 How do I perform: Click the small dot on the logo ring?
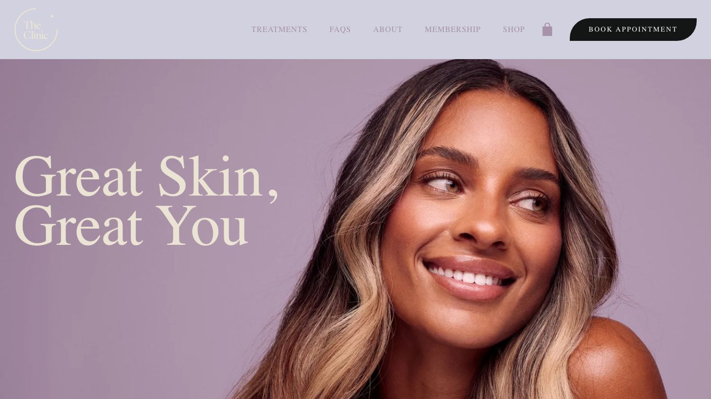click(x=52, y=16)
